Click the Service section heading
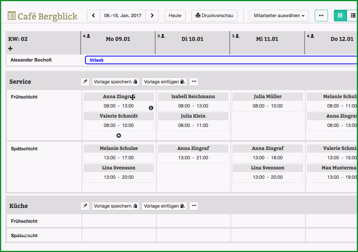358x252 pixels. tap(20, 82)
